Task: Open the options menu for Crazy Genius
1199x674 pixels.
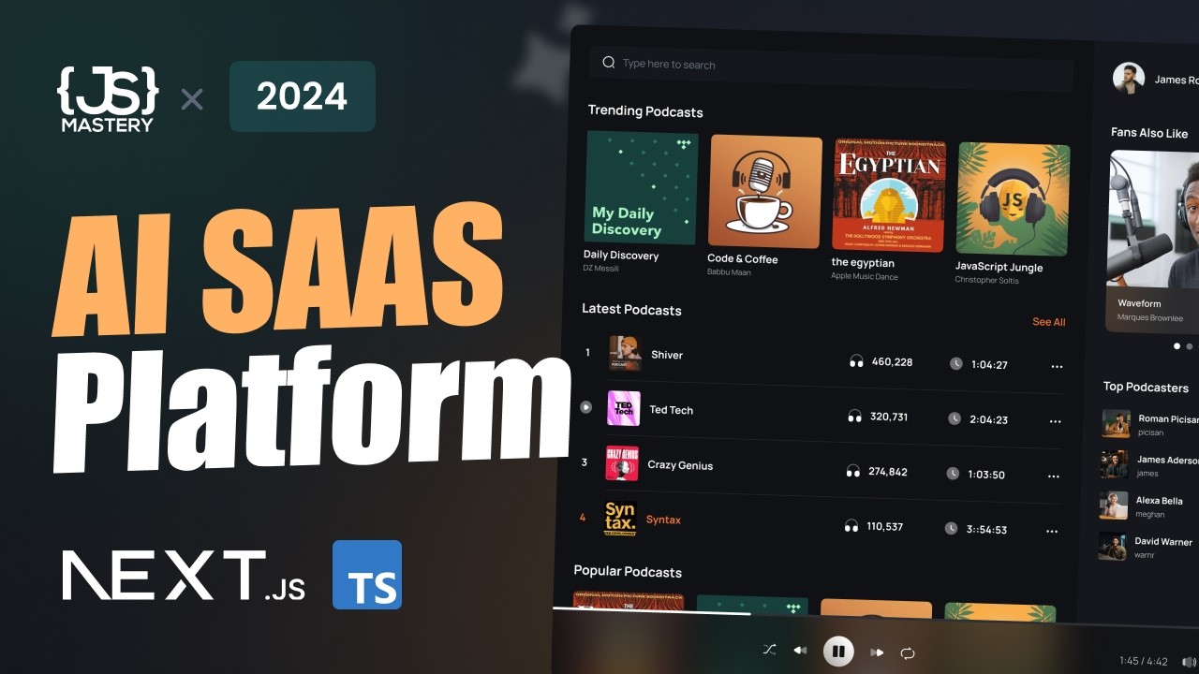Action: pos(1055,476)
